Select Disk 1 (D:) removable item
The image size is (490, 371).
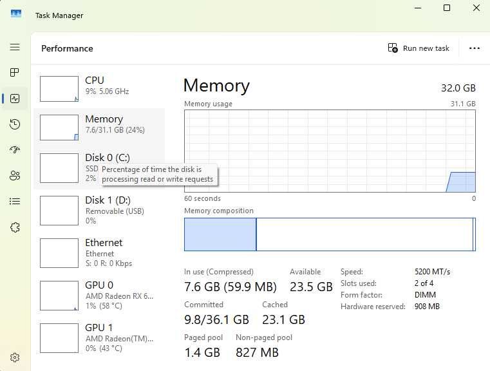click(99, 211)
